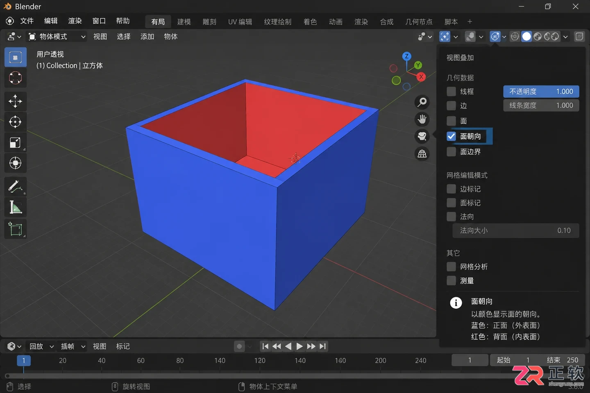Switch to wireframe viewport shading
Screen dimensions: 590x393
point(515,36)
